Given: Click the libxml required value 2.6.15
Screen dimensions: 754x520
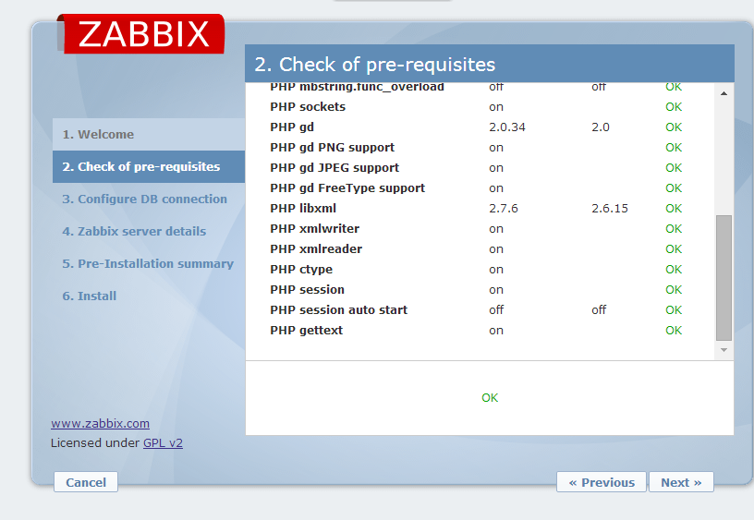Looking at the screenshot, I should [610, 208].
